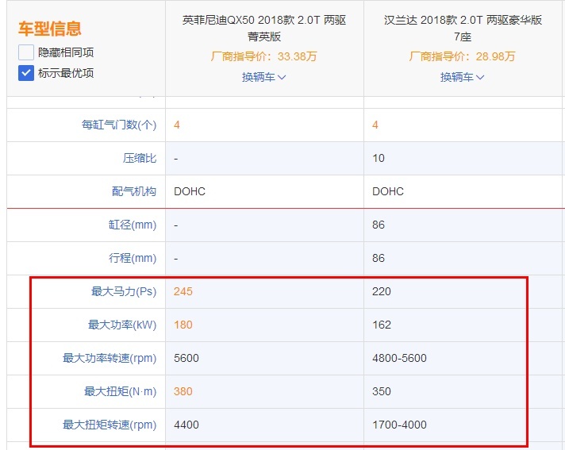Click DOHC value in 英菲尼迪 column

click(190, 191)
